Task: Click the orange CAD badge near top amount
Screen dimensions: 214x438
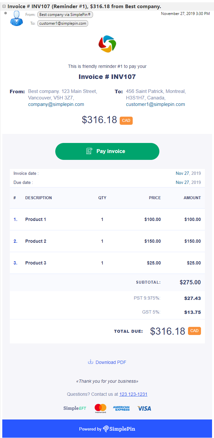Action: coord(126,121)
